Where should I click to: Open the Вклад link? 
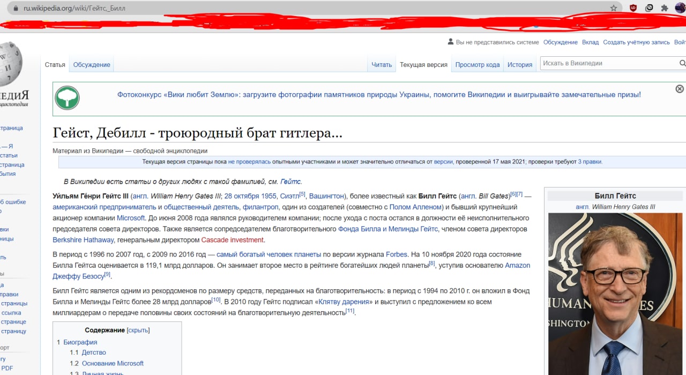590,42
